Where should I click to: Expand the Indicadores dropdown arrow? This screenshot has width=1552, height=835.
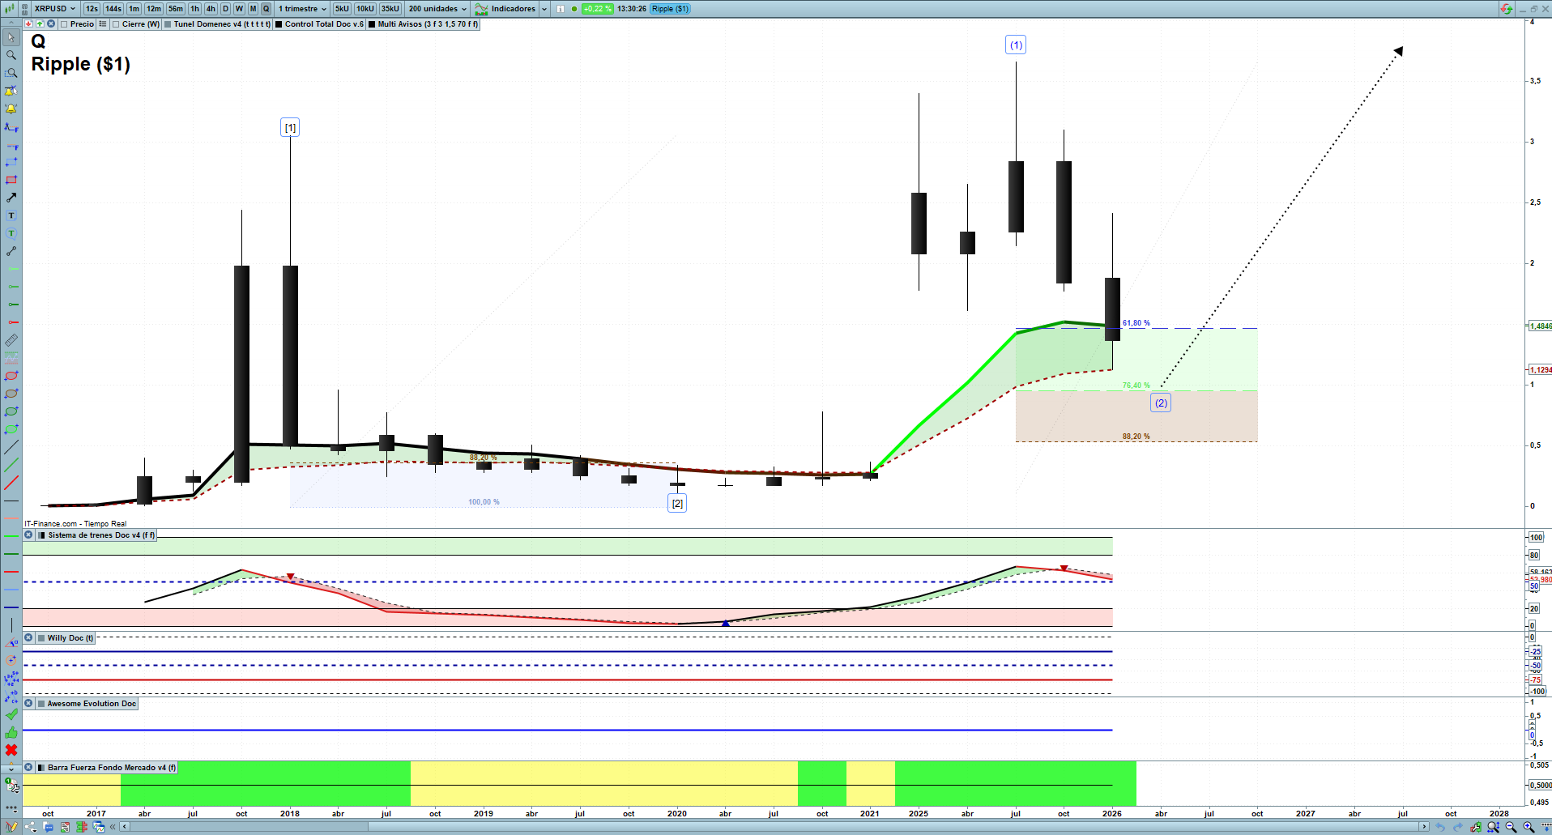pyautogui.click(x=544, y=9)
